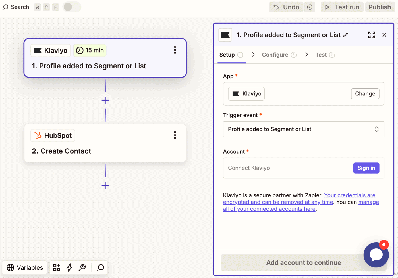Click the pending status icon on Configure tab
The height and width of the screenshot is (278, 398).
[x=294, y=55]
